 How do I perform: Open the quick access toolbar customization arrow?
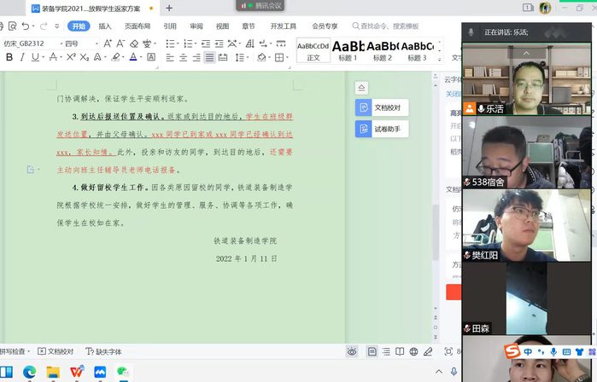56,26
